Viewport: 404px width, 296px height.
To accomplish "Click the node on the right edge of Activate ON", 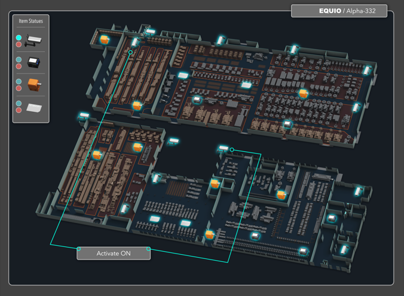I will coord(148,249).
